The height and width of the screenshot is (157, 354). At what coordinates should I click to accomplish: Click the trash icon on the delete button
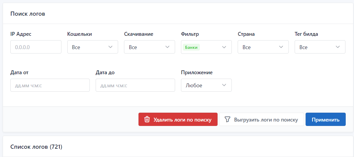pyautogui.click(x=147, y=119)
